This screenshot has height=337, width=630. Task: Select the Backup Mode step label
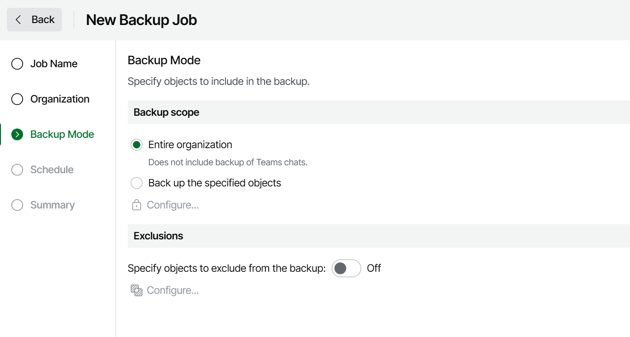pyautogui.click(x=62, y=134)
